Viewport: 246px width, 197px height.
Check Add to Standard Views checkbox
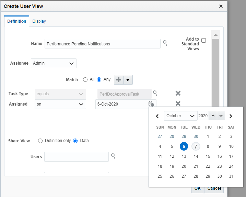(x=204, y=41)
